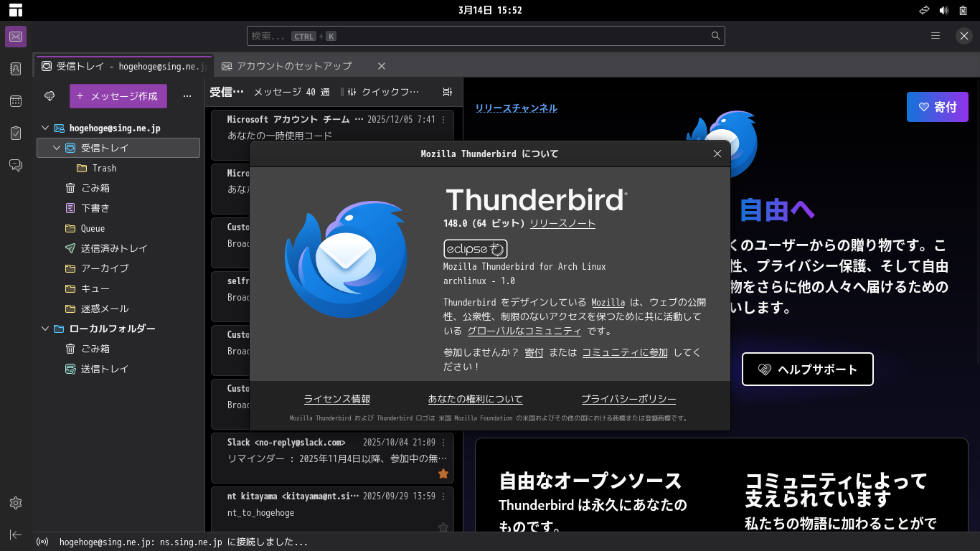Open the リリースチャンネル link

tap(516, 108)
